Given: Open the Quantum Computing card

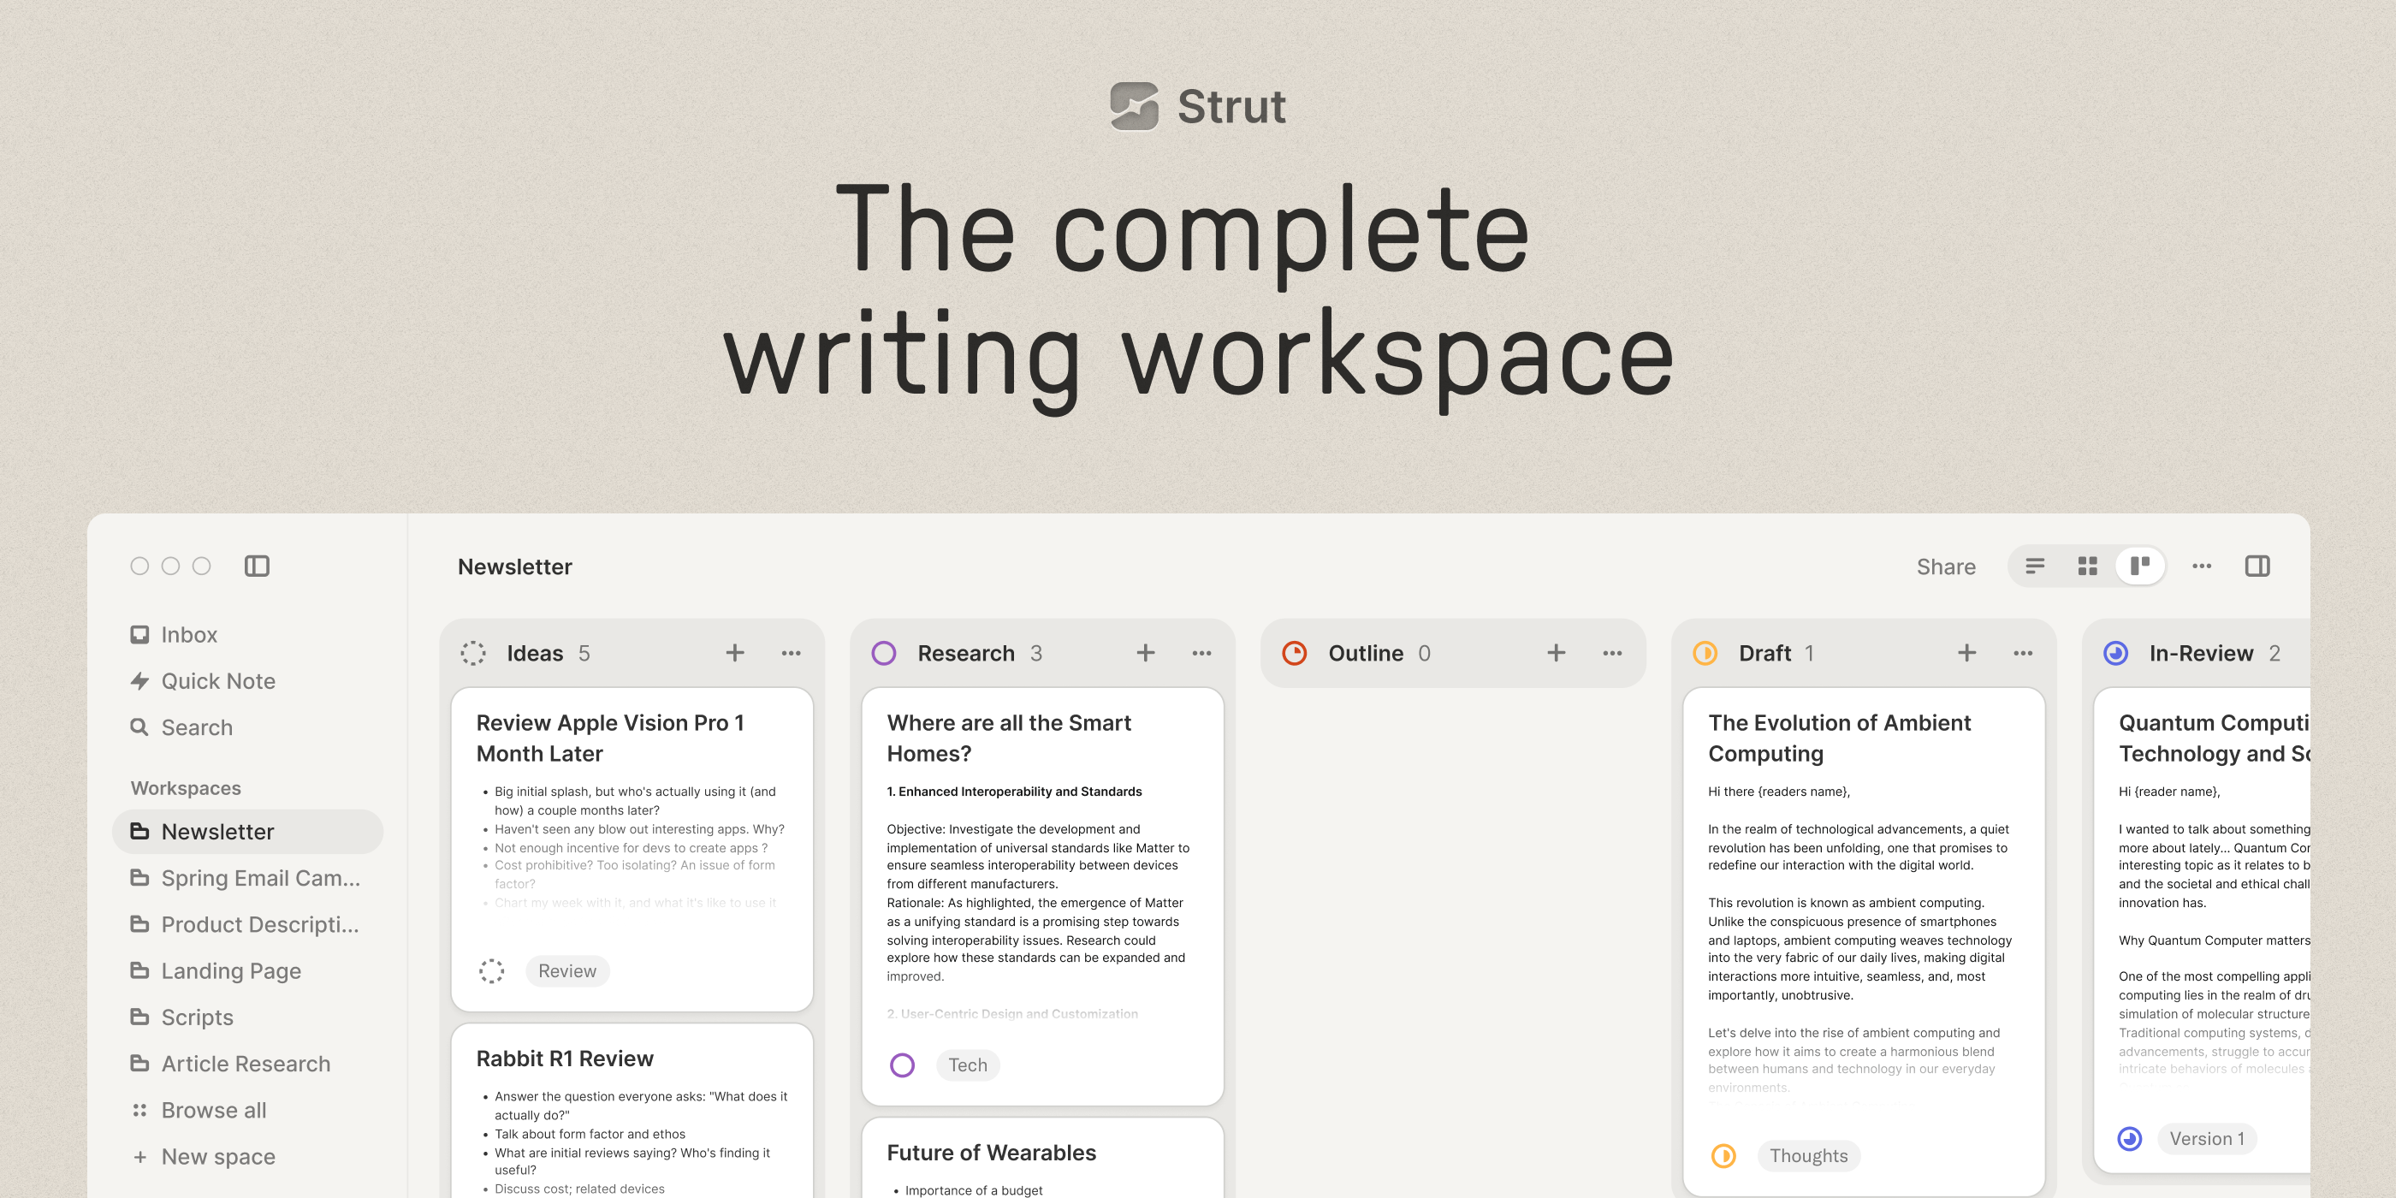Looking at the screenshot, I should coord(2202,932).
